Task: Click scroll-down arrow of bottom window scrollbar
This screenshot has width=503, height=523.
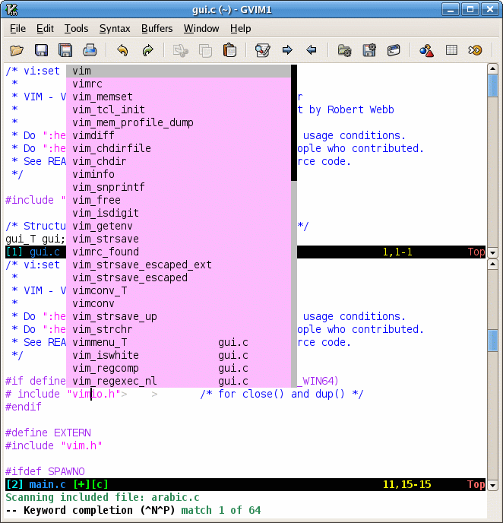Action: click(492, 484)
